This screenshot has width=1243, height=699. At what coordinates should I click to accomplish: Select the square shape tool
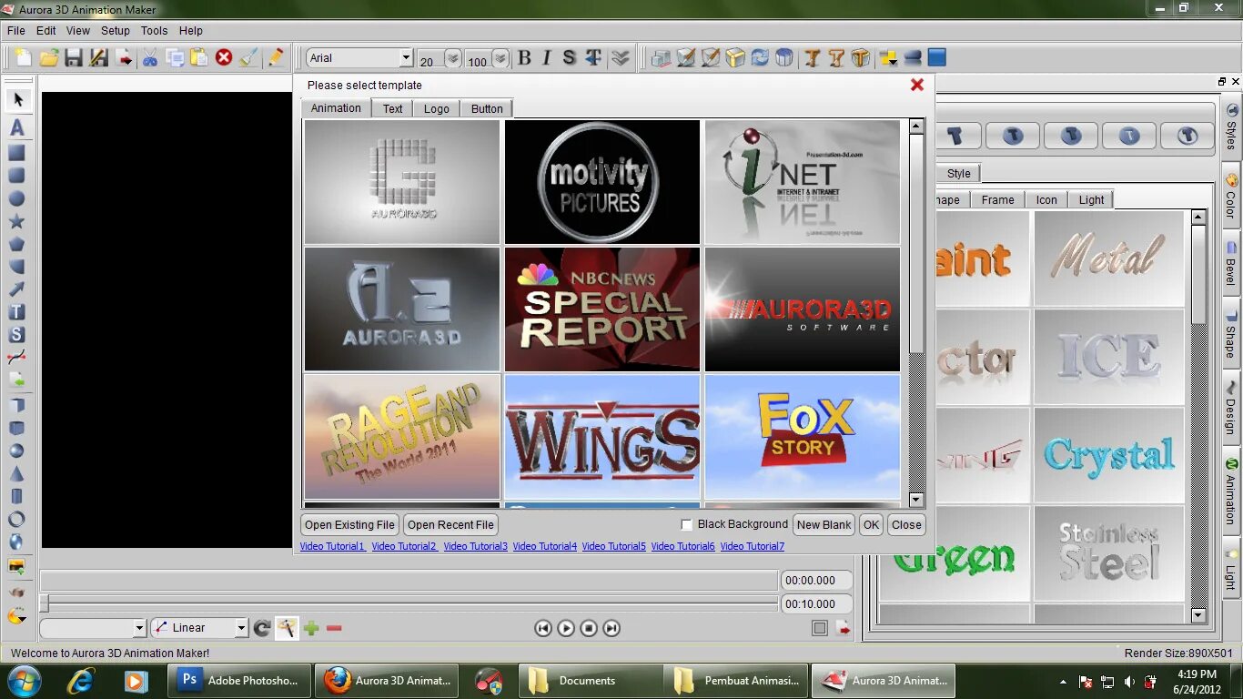point(16,153)
